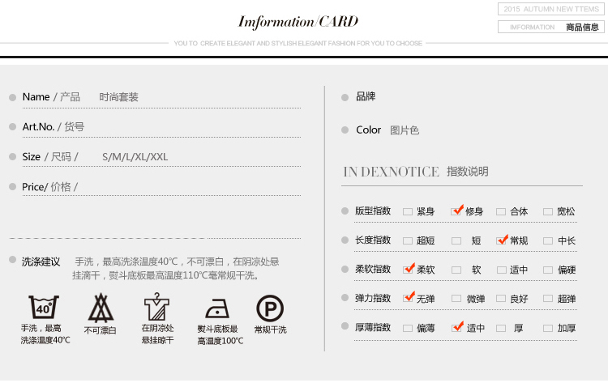Click the iron temperature icon
The width and height of the screenshot is (608, 387).
click(217, 308)
